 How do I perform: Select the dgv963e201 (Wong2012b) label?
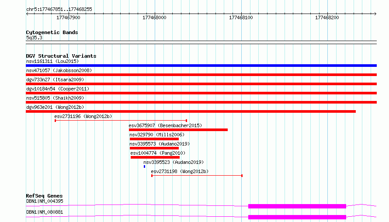click(x=55, y=107)
